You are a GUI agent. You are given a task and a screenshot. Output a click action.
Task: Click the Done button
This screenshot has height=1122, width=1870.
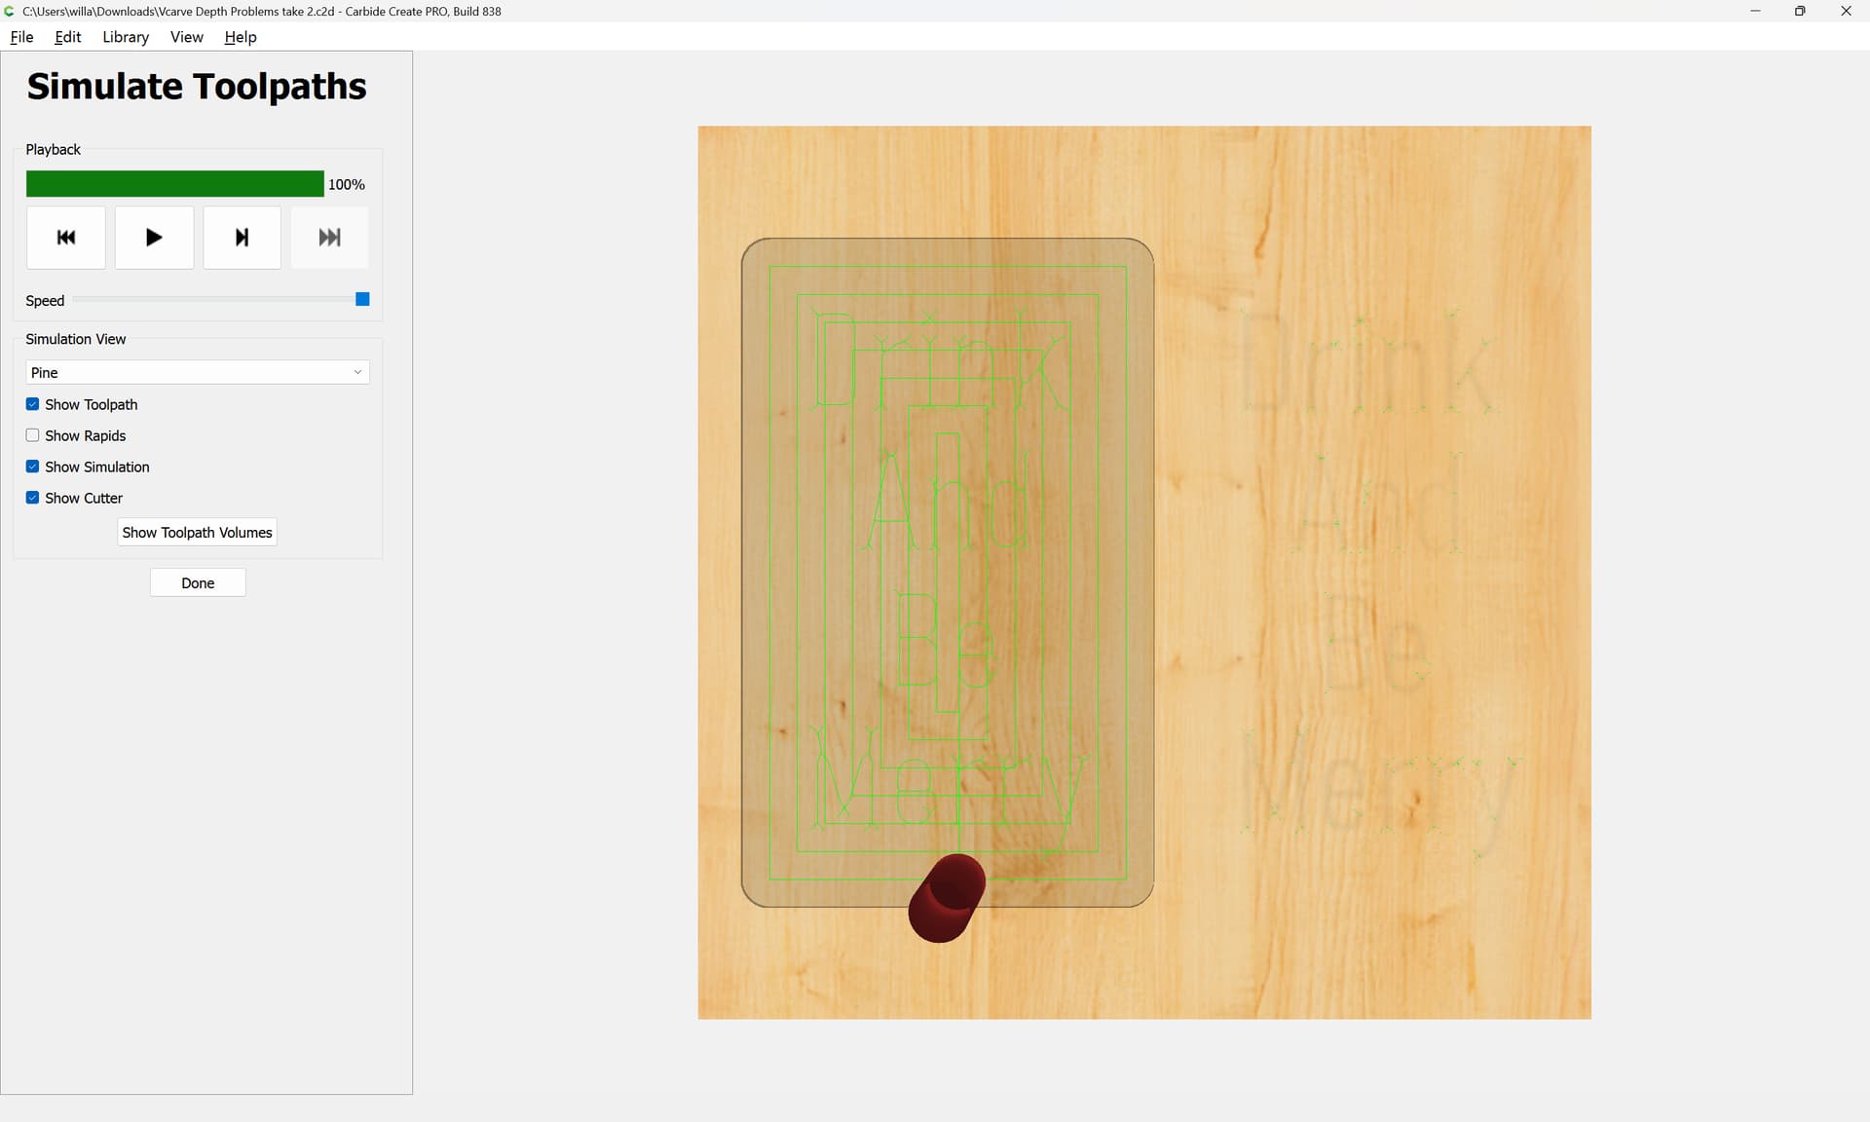click(198, 583)
